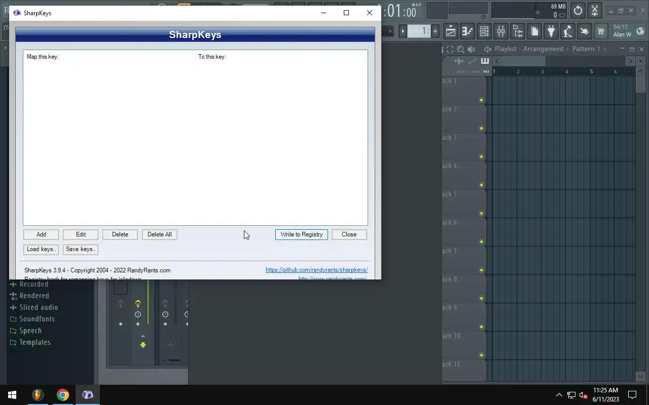Expand the Speech folder in the browser
Image resolution: width=649 pixels, height=405 pixels.
click(x=30, y=331)
